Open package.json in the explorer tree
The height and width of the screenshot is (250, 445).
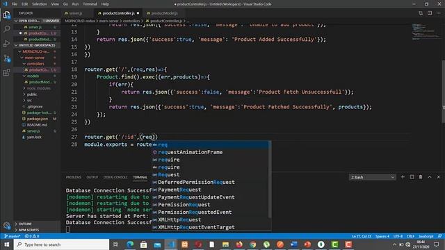click(x=37, y=119)
